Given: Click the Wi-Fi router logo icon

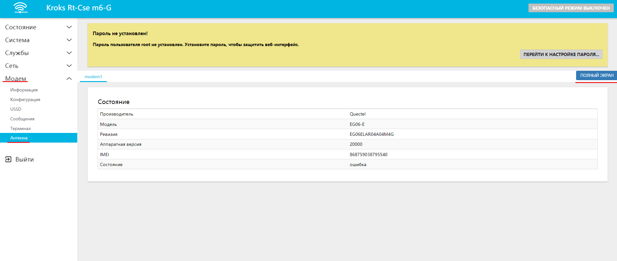Looking at the screenshot, I should coord(21,8).
